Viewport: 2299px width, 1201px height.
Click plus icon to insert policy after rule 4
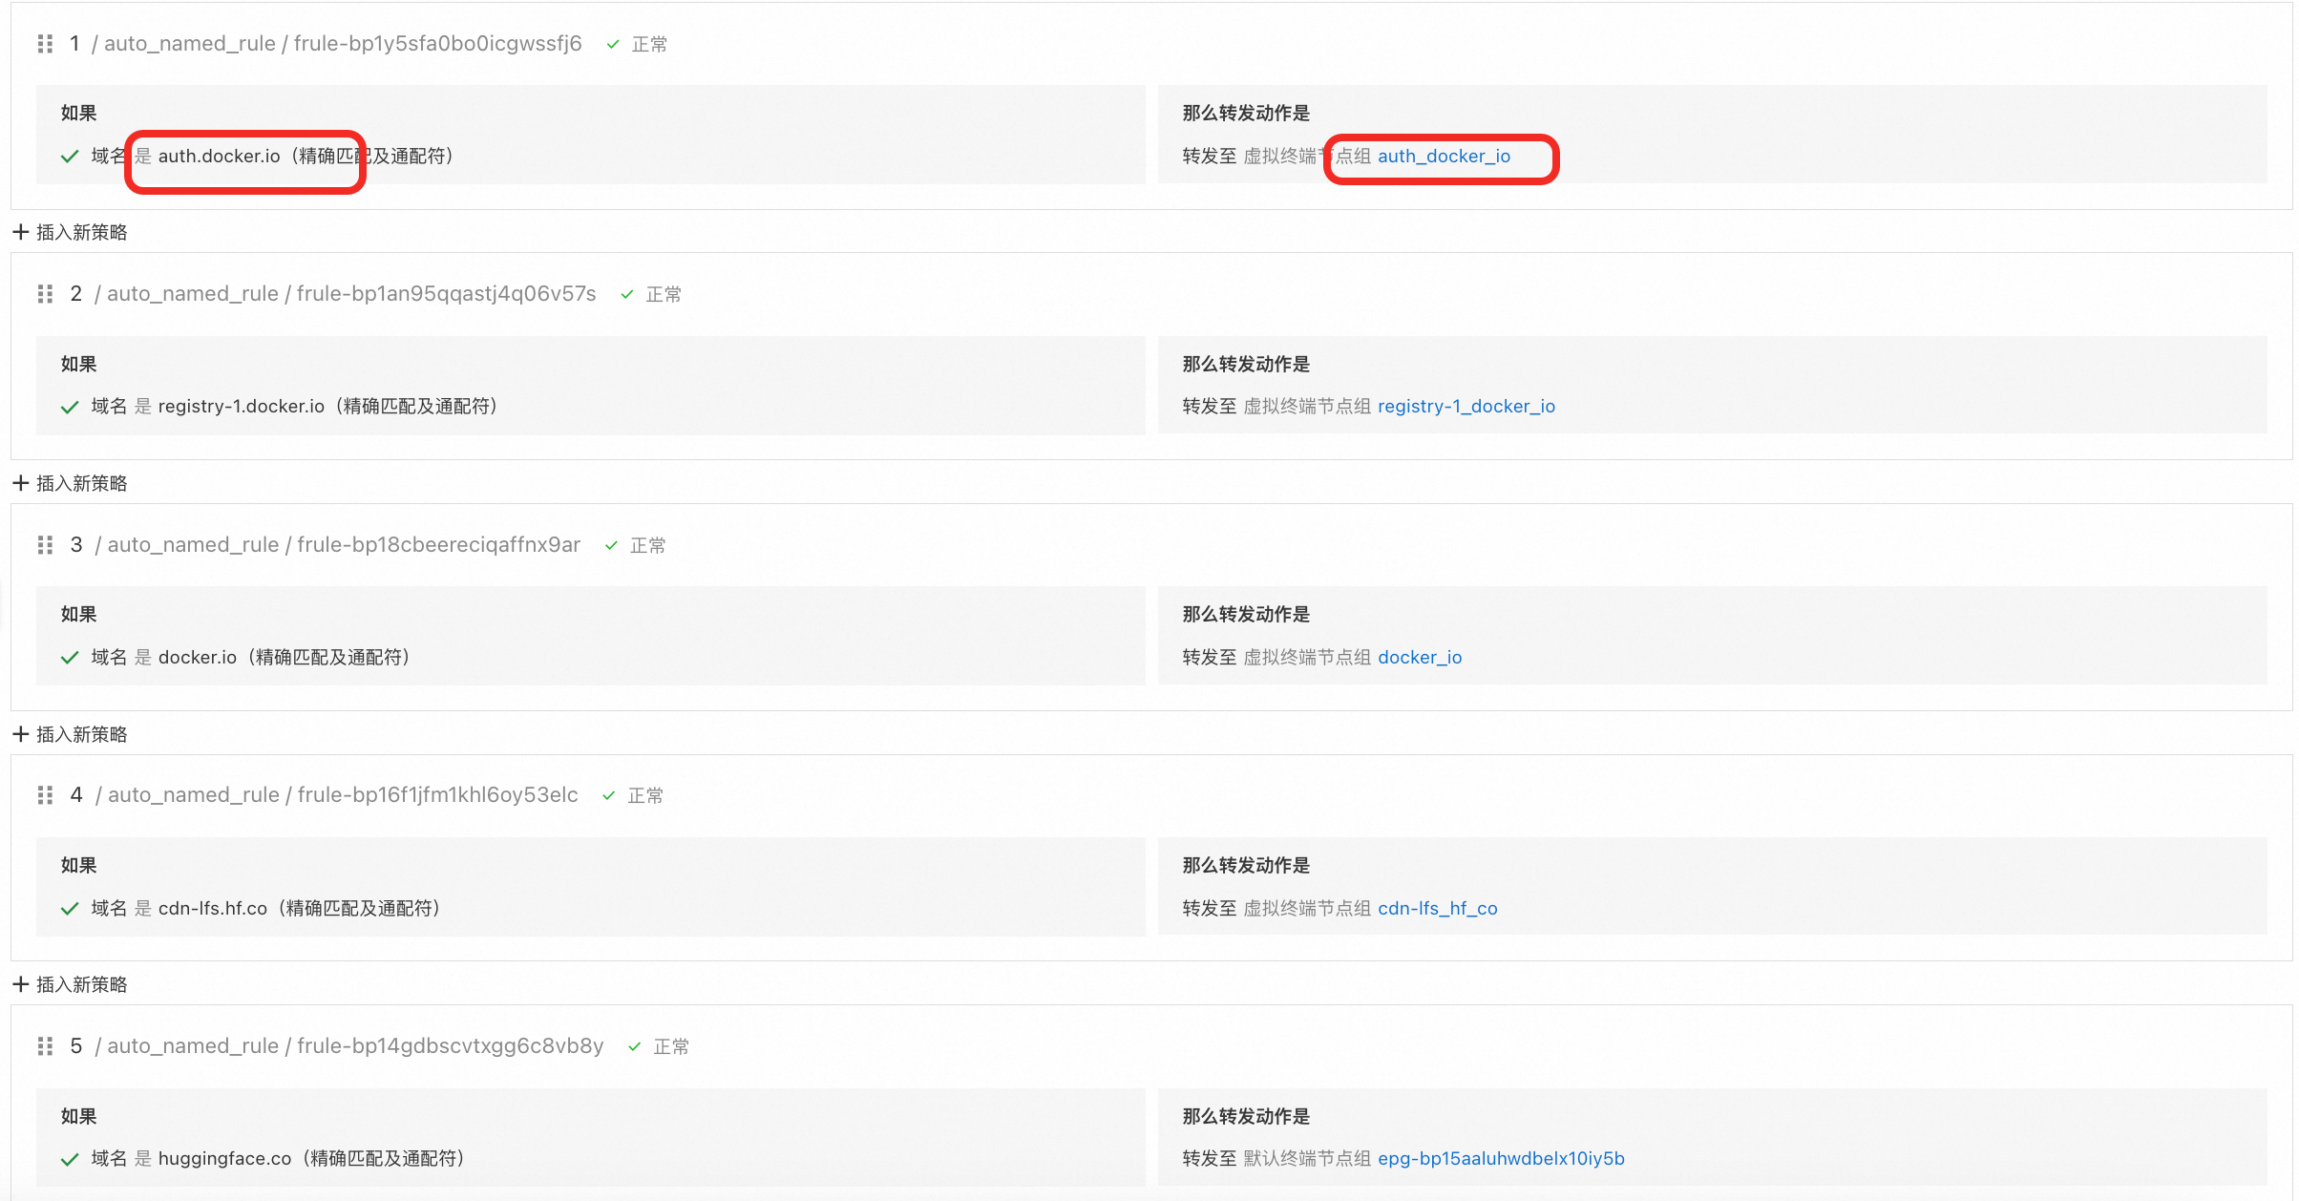[21, 984]
